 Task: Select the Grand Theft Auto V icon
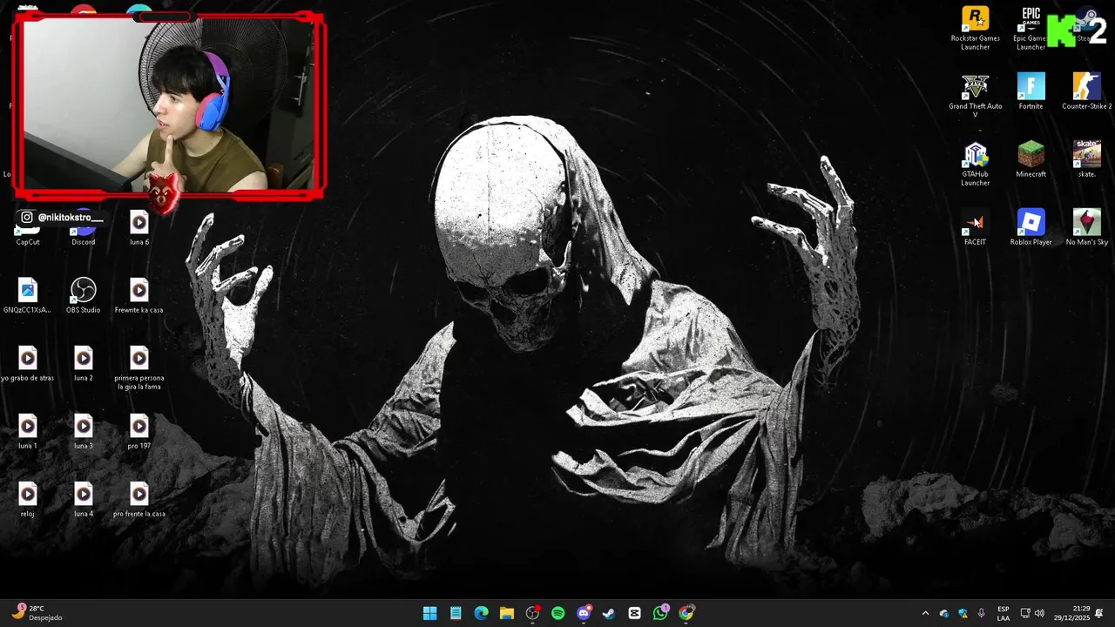tap(975, 96)
